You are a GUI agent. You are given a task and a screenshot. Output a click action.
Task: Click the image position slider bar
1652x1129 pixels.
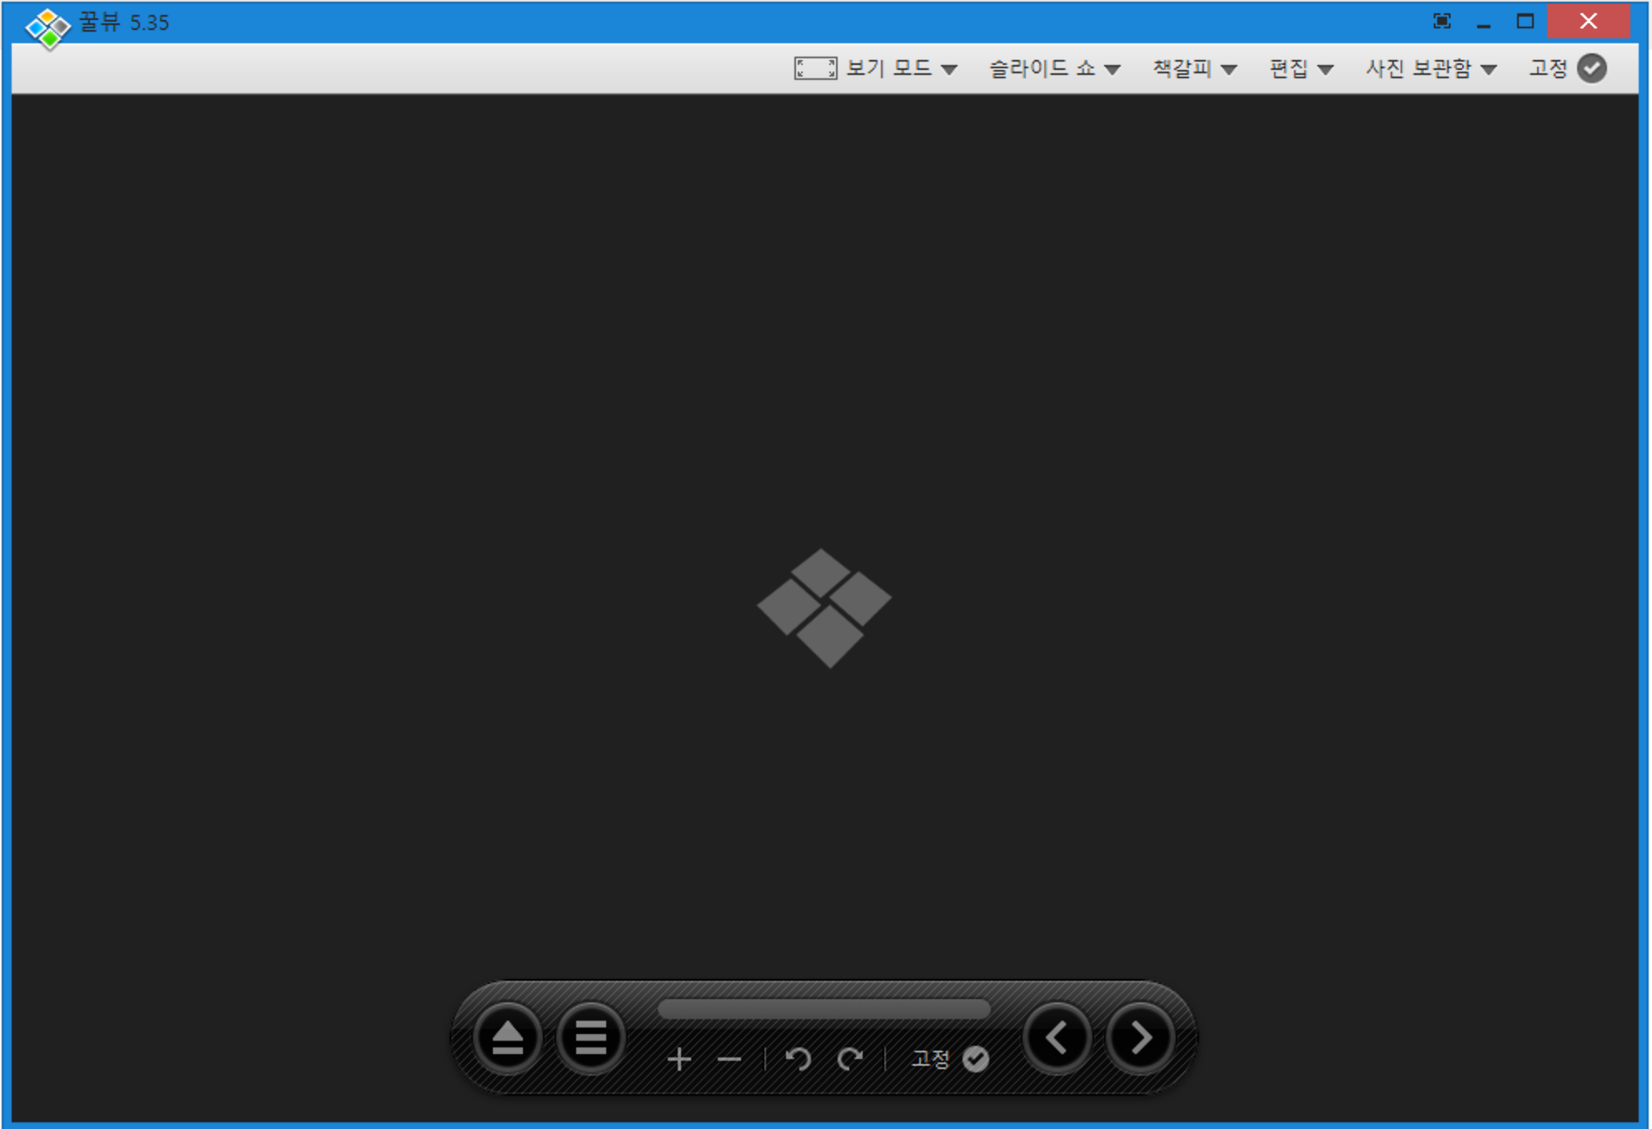pyautogui.click(x=824, y=1009)
